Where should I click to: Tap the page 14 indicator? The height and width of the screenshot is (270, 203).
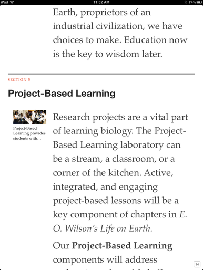click(x=197, y=264)
